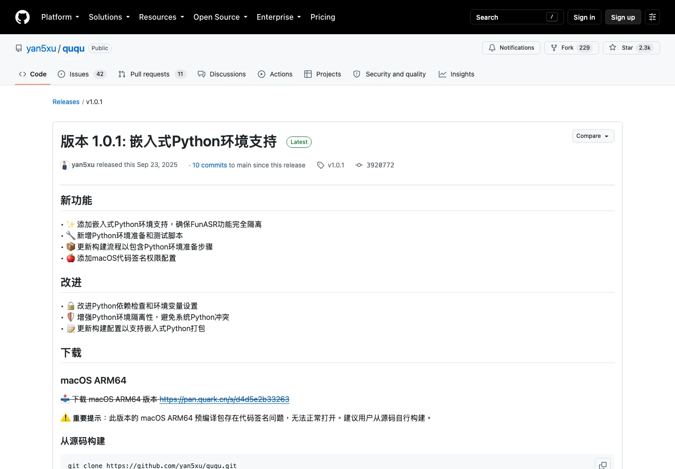The image size is (675, 469).
Task: Open the star count 2.3k
Action: (x=645, y=48)
